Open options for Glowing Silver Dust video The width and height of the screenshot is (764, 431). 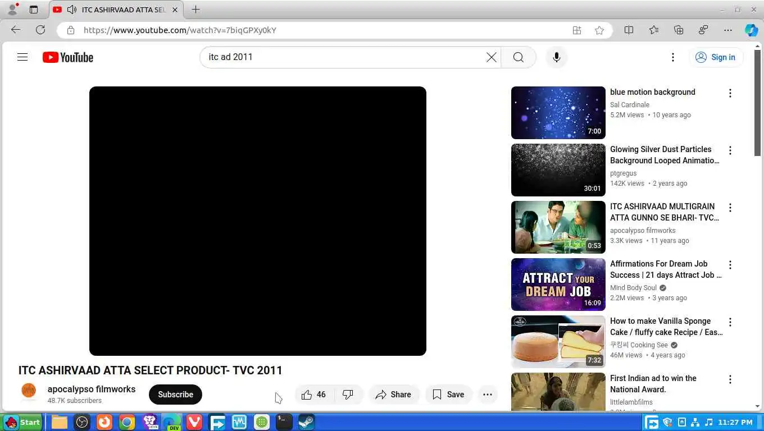tap(730, 150)
